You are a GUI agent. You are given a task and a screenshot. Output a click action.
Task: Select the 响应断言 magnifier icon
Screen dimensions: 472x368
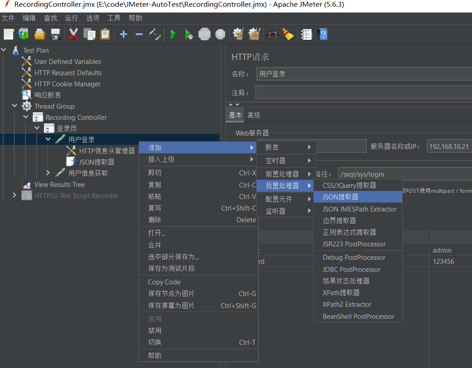26,95
